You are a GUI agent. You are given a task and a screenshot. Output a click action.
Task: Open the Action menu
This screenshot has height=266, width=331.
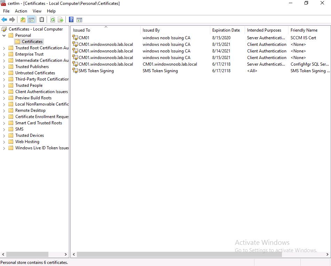point(21,11)
